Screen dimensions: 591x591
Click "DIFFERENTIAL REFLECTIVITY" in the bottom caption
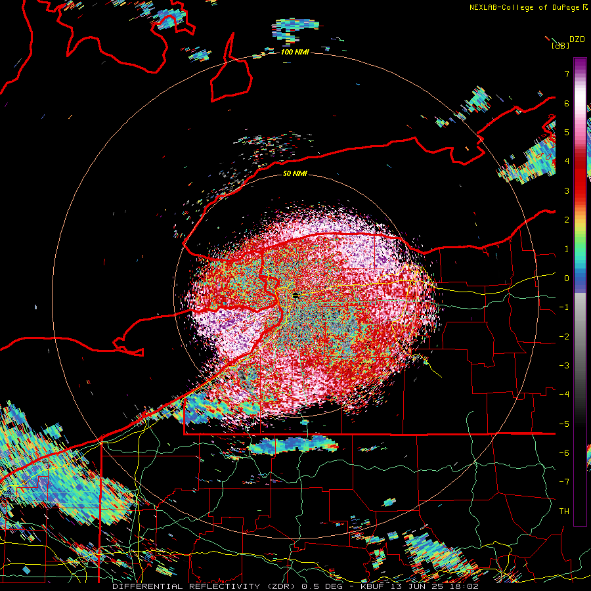[x=186, y=586]
